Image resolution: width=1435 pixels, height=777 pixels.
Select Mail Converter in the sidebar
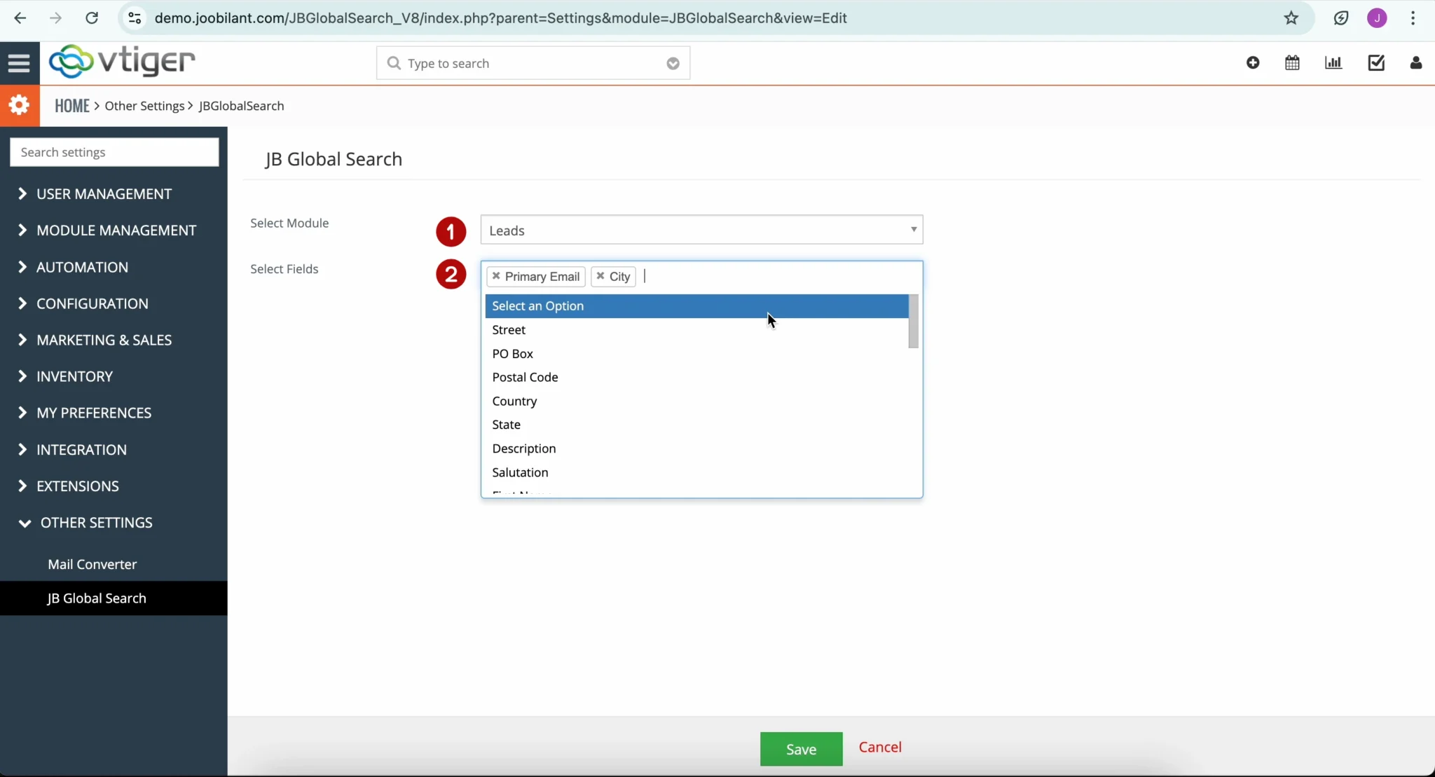(x=92, y=564)
